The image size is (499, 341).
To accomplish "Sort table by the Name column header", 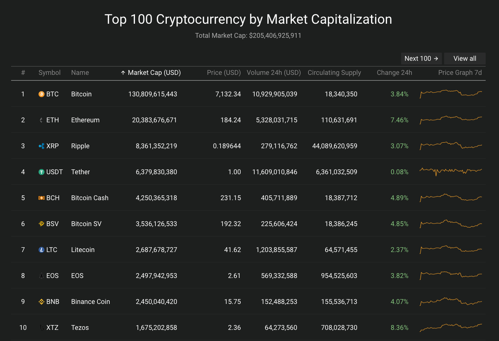I will (80, 73).
